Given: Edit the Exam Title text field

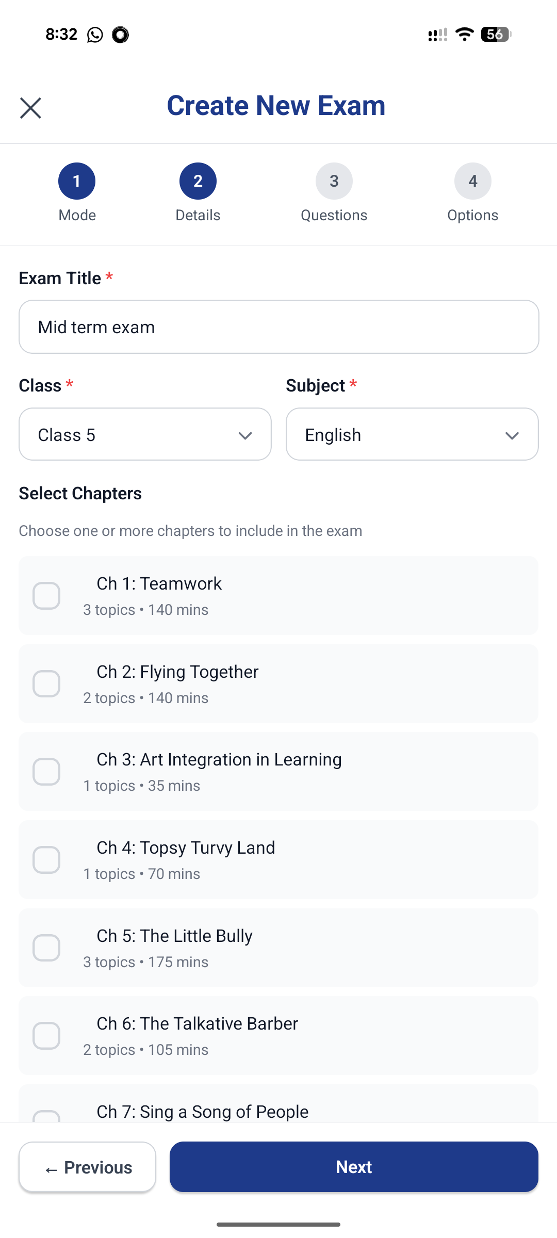Looking at the screenshot, I should (279, 327).
